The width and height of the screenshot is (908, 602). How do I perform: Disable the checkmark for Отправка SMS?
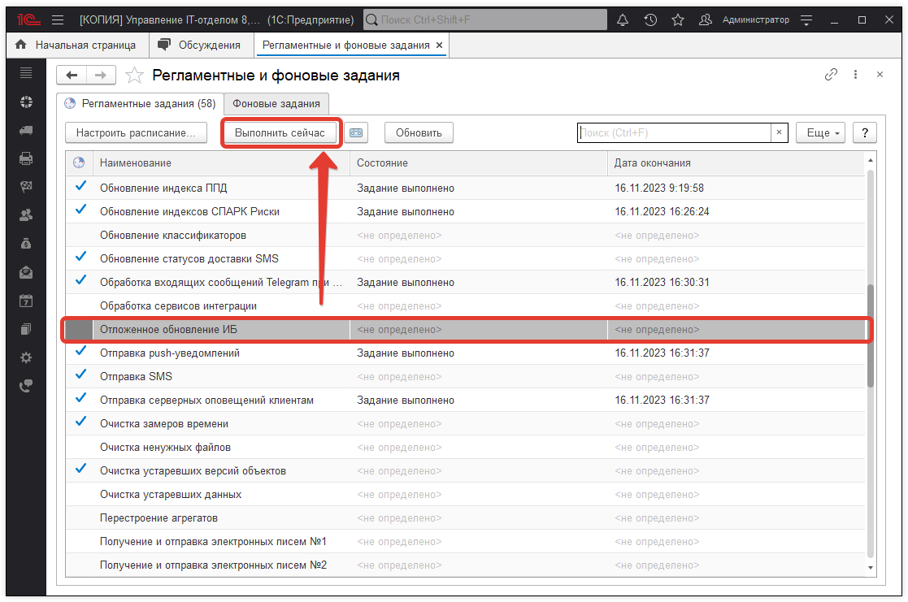coord(79,375)
